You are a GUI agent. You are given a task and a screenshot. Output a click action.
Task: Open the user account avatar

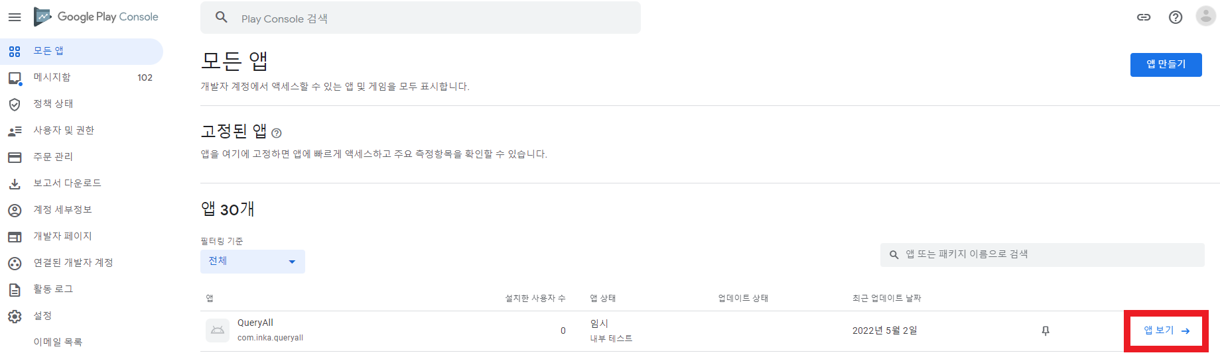(1205, 17)
